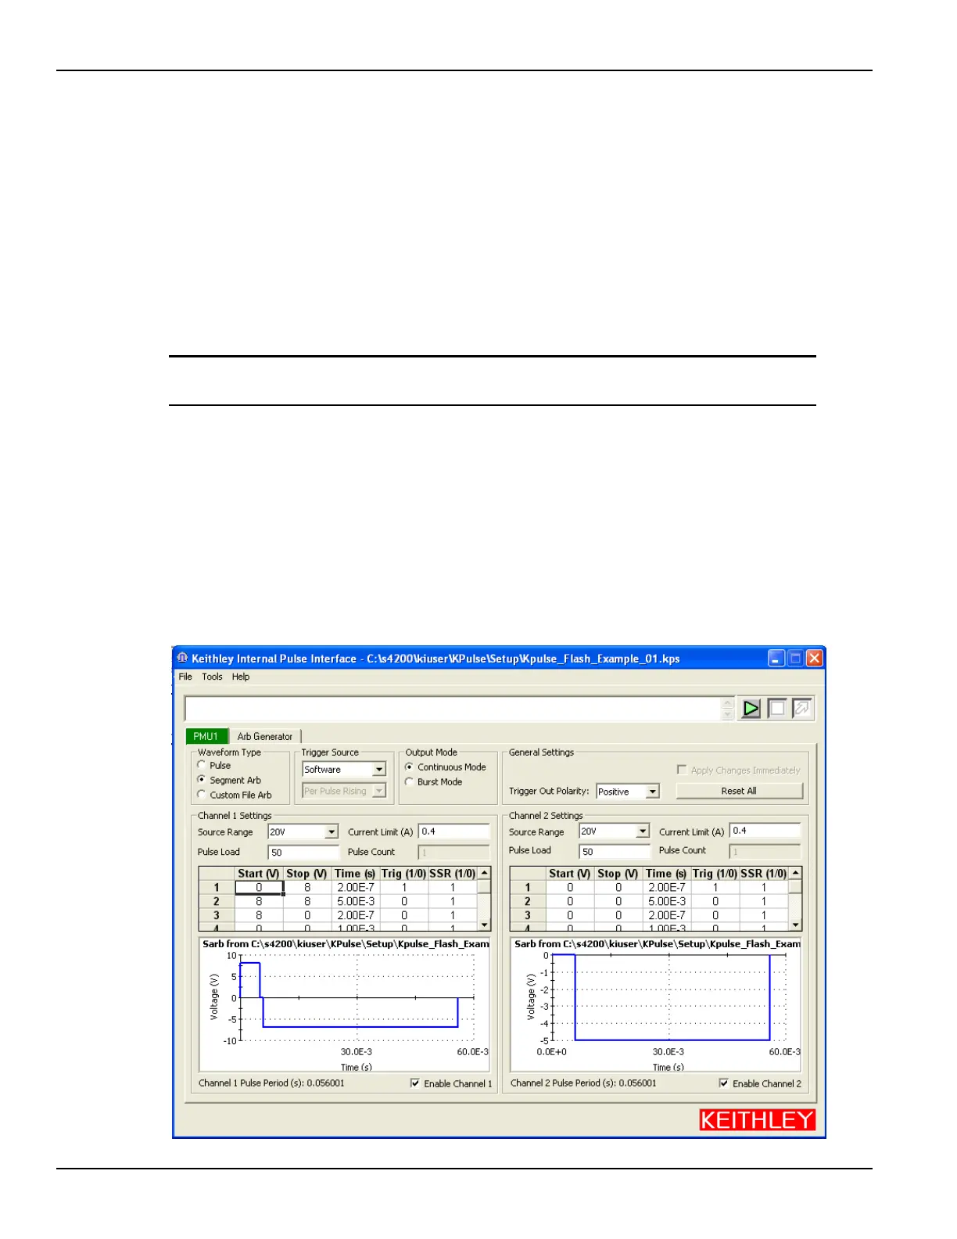
Task: Close the Keithley Internal Pulse Interface window
Action: pos(814,658)
